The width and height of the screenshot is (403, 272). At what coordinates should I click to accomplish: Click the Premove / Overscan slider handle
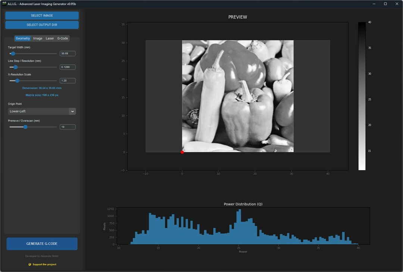click(x=25, y=127)
